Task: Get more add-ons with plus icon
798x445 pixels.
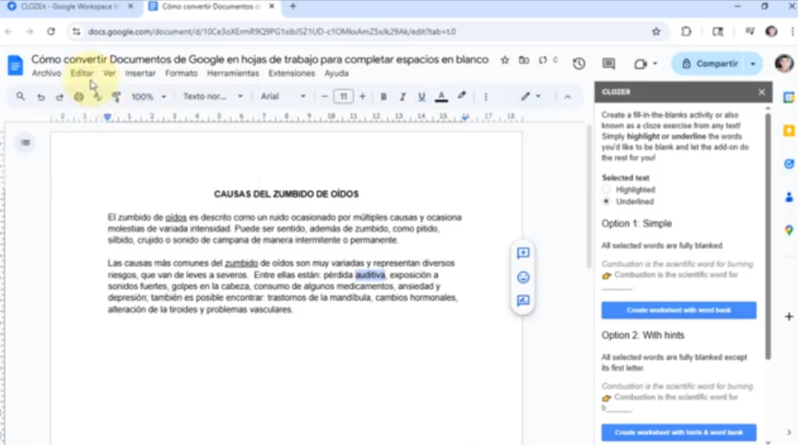Action: coord(789,317)
